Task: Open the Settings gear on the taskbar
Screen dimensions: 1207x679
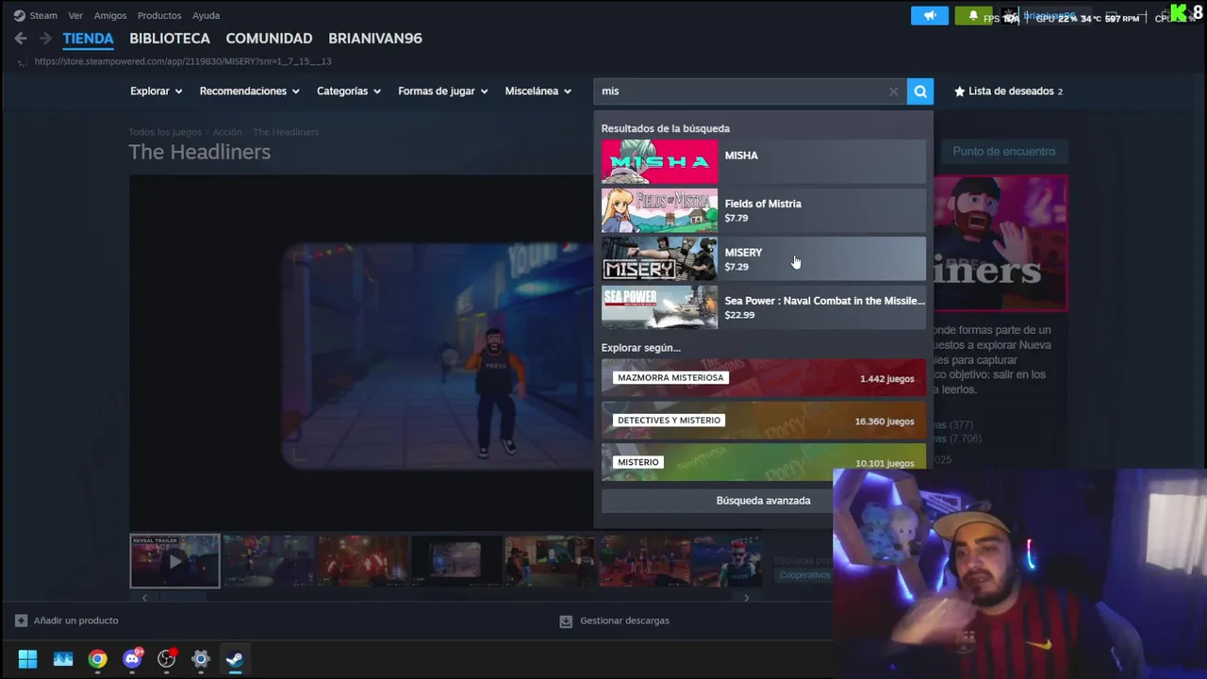Action: 201,659
